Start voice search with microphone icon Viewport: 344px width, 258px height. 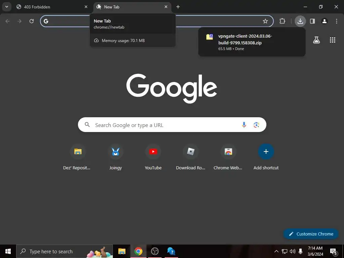coord(244,125)
